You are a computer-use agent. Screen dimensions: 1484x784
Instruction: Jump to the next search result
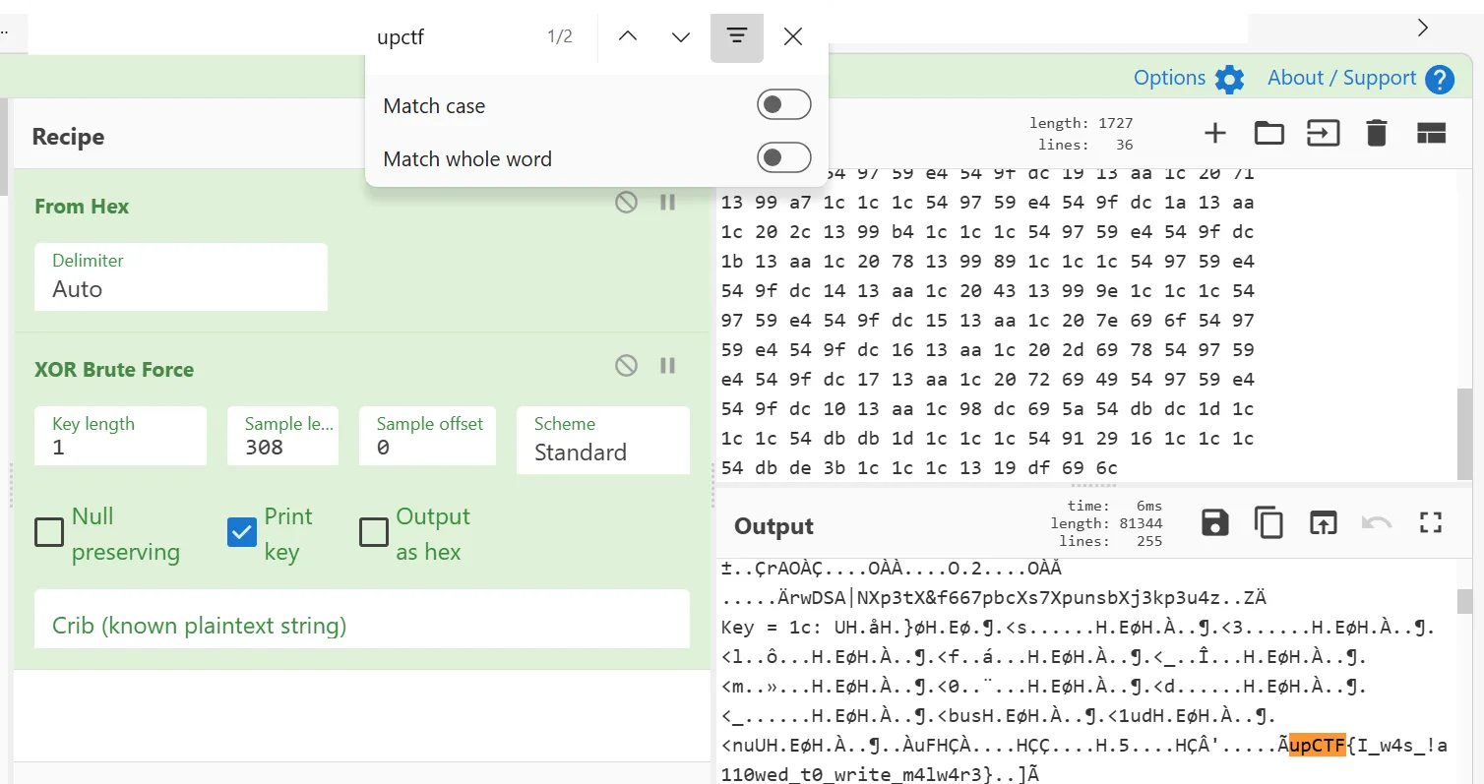[679, 35]
